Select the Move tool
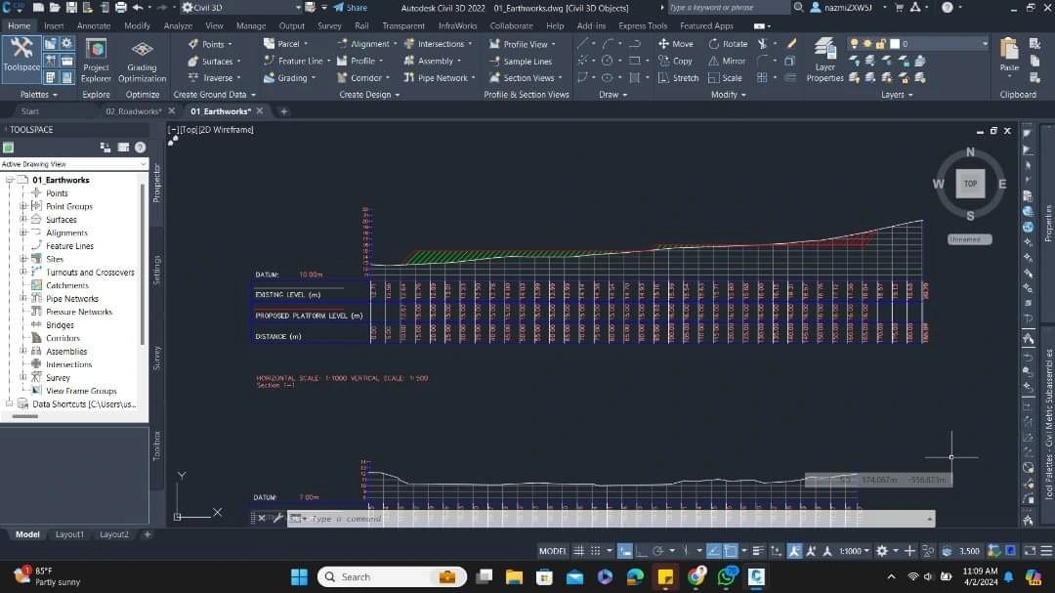The width and height of the screenshot is (1055, 593). [677, 43]
